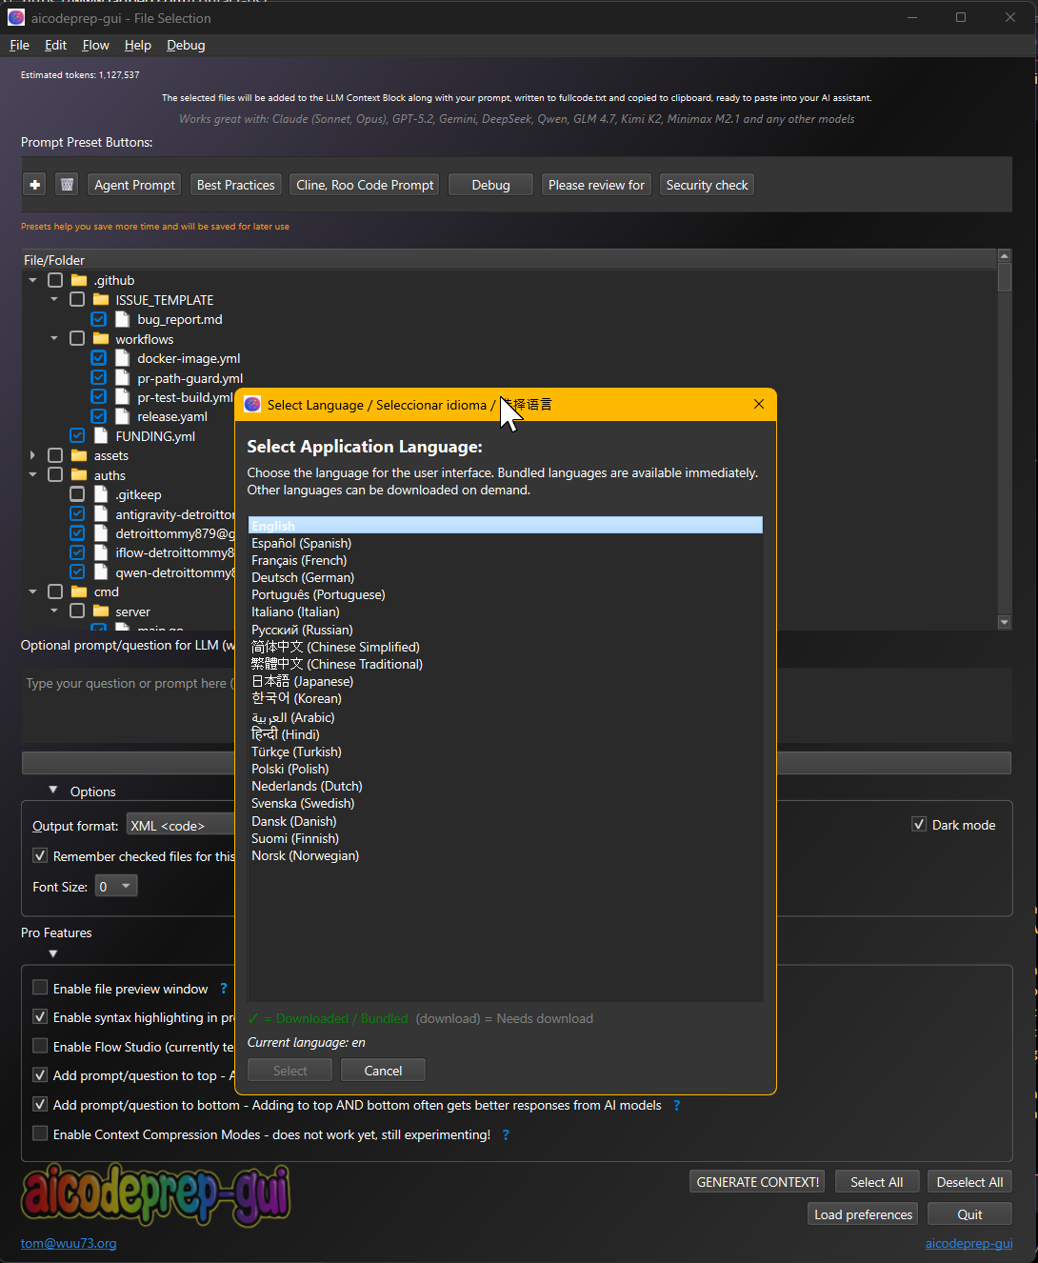Click help icon for Context Compression Modes
Viewport: 1038px width, 1263px height.
tap(506, 1134)
